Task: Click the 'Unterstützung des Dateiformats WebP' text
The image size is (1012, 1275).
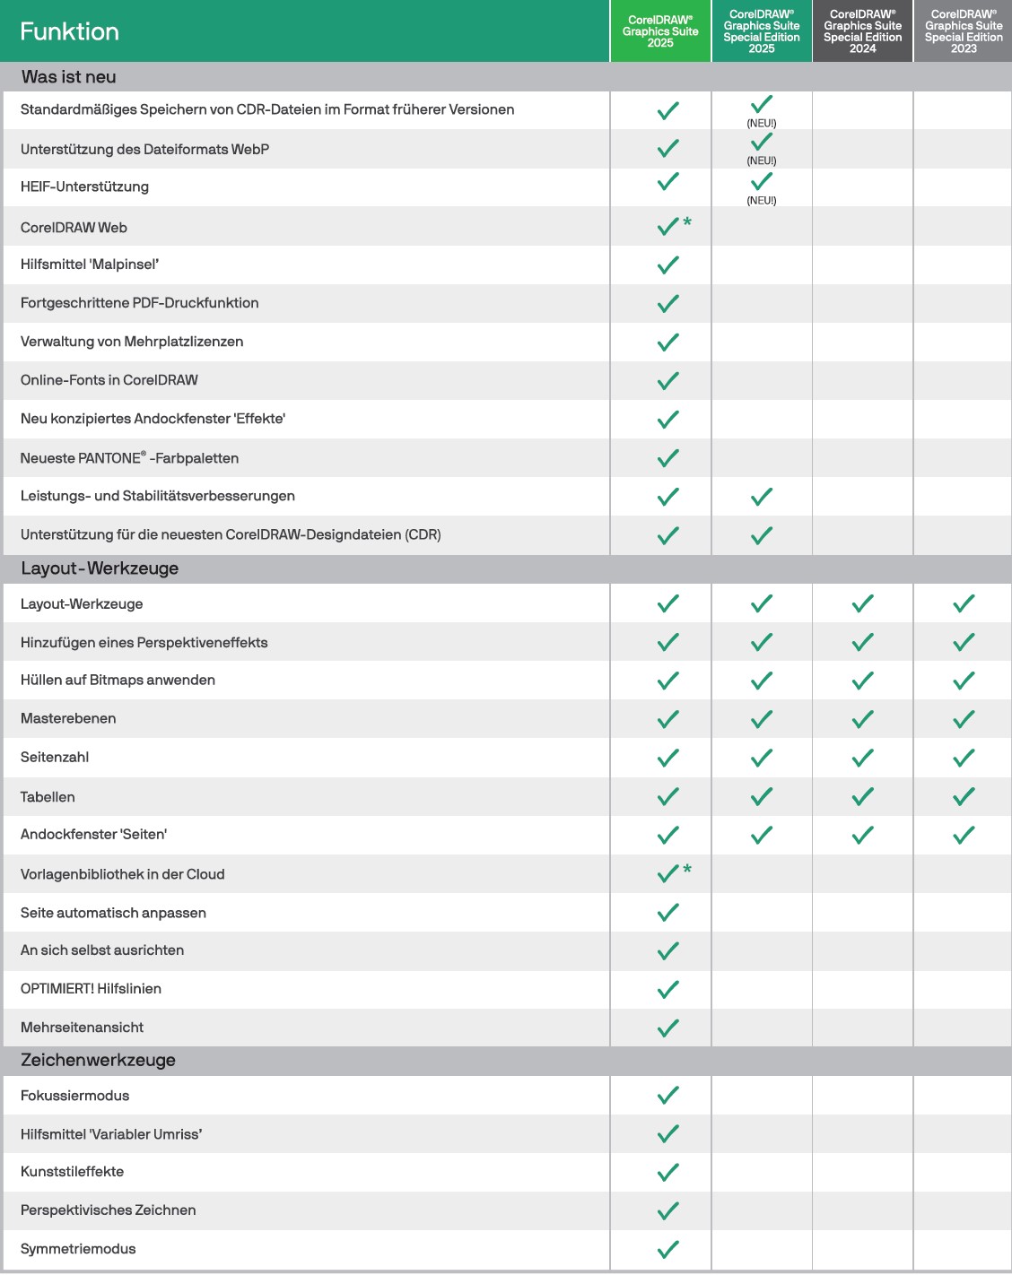Action: (145, 150)
